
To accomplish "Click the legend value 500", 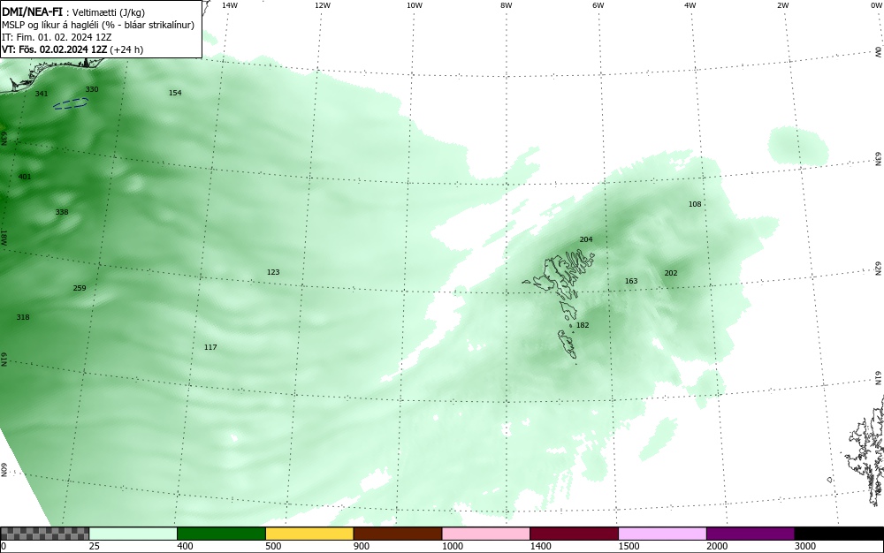I will tap(273, 546).
